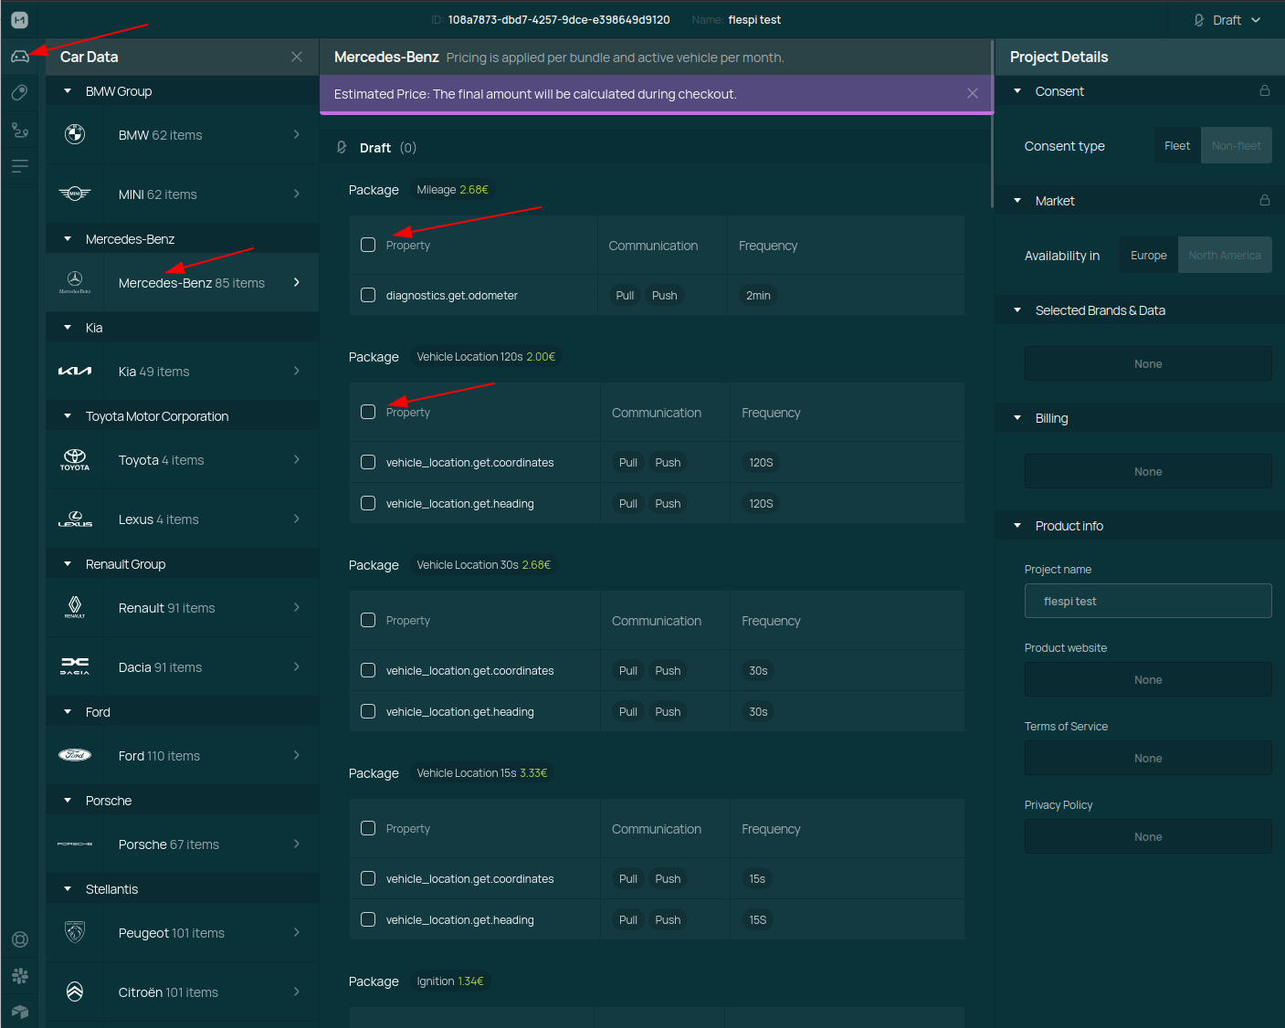
Task: Tick the diagnostics.get.odometer checkbox
Action: point(368,295)
